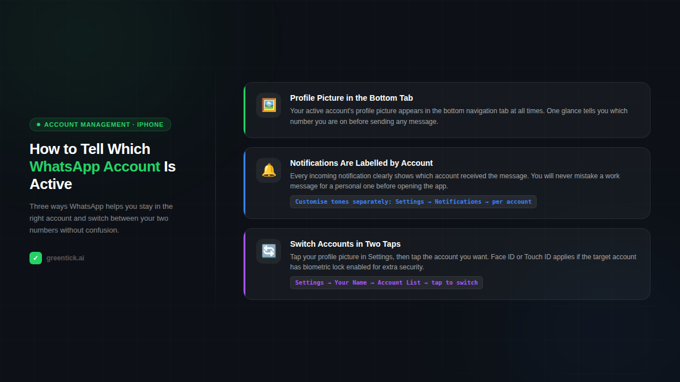Click the greentick.ai brand text
This screenshot has width=680, height=382.
(65, 258)
